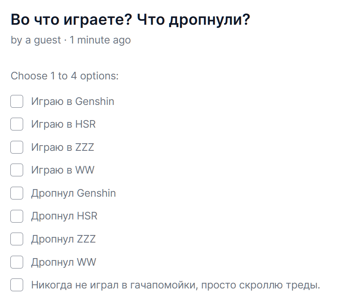Screen dimensions: 343x304
Task: Click the 'by a guest' byline text
Action: [x=36, y=40]
